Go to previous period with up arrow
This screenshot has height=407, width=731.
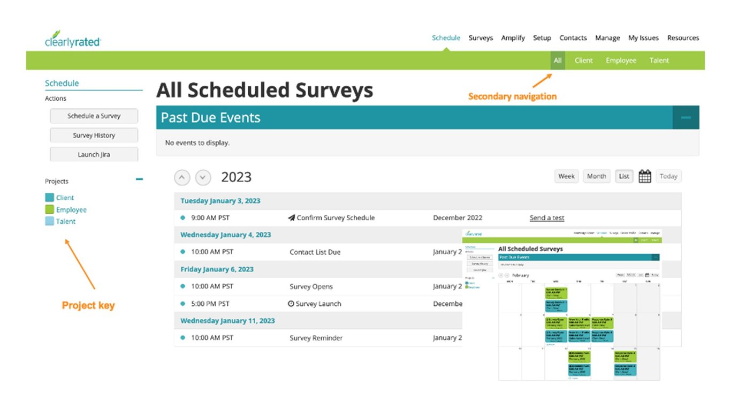[182, 177]
